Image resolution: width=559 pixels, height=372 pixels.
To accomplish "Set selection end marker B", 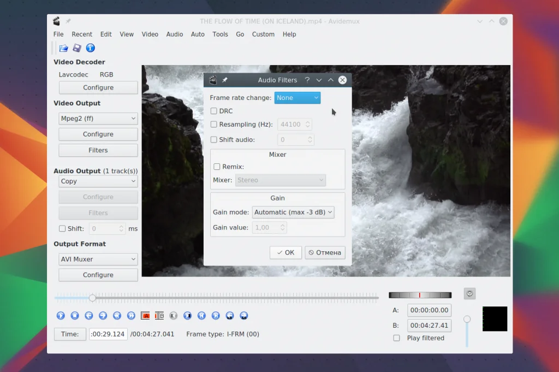I will (159, 315).
